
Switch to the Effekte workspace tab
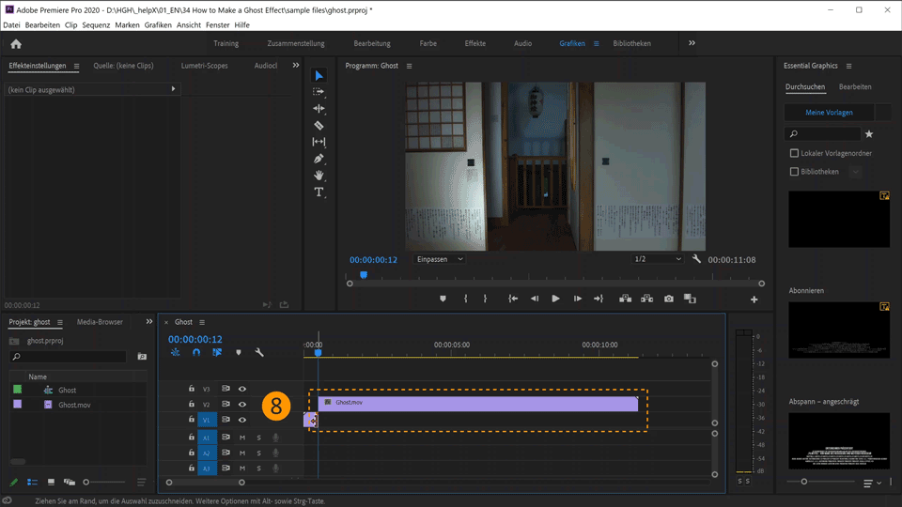tap(475, 43)
